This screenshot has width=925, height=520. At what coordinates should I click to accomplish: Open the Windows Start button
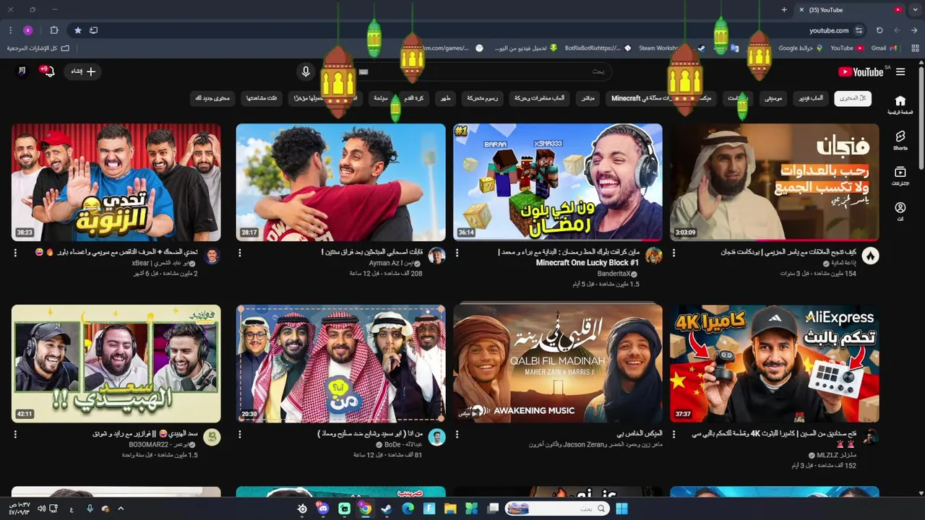coord(621,508)
